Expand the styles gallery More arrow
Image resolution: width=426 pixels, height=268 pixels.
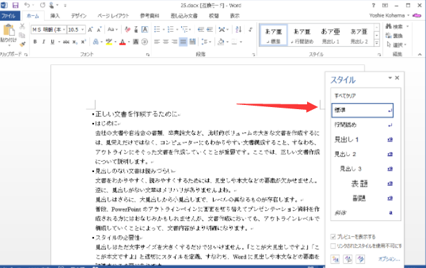(376, 43)
